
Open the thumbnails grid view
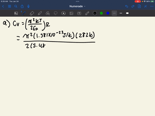[x=9, y=6]
